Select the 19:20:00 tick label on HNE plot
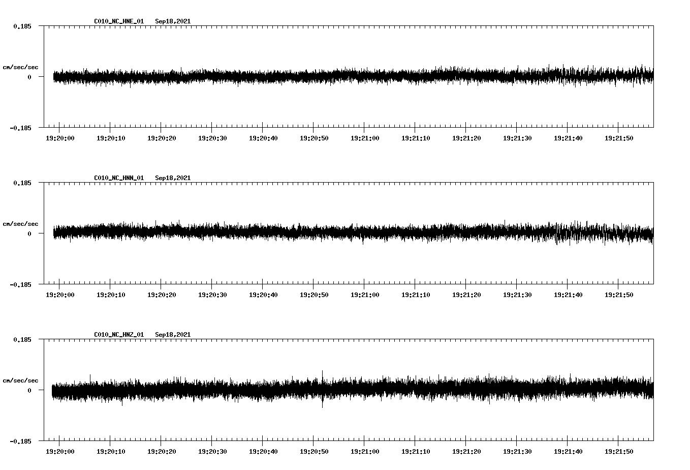690x470 pixels. (x=60, y=138)
